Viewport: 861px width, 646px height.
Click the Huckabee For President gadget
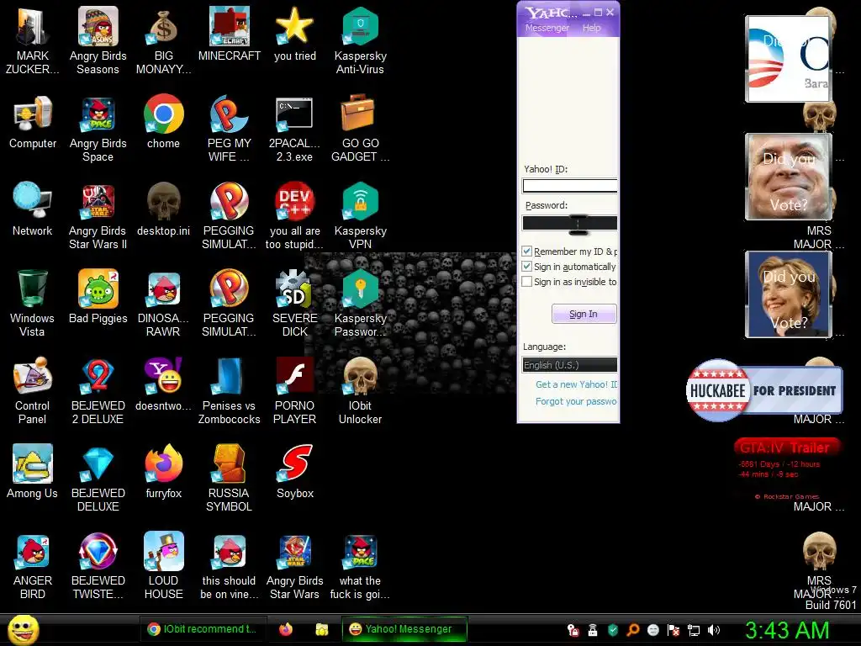coord(763,390)
